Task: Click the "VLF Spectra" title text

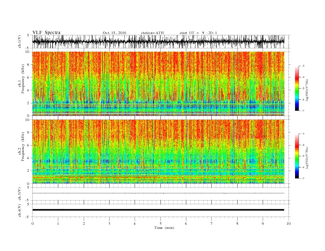Action: (x=46, y=32)
